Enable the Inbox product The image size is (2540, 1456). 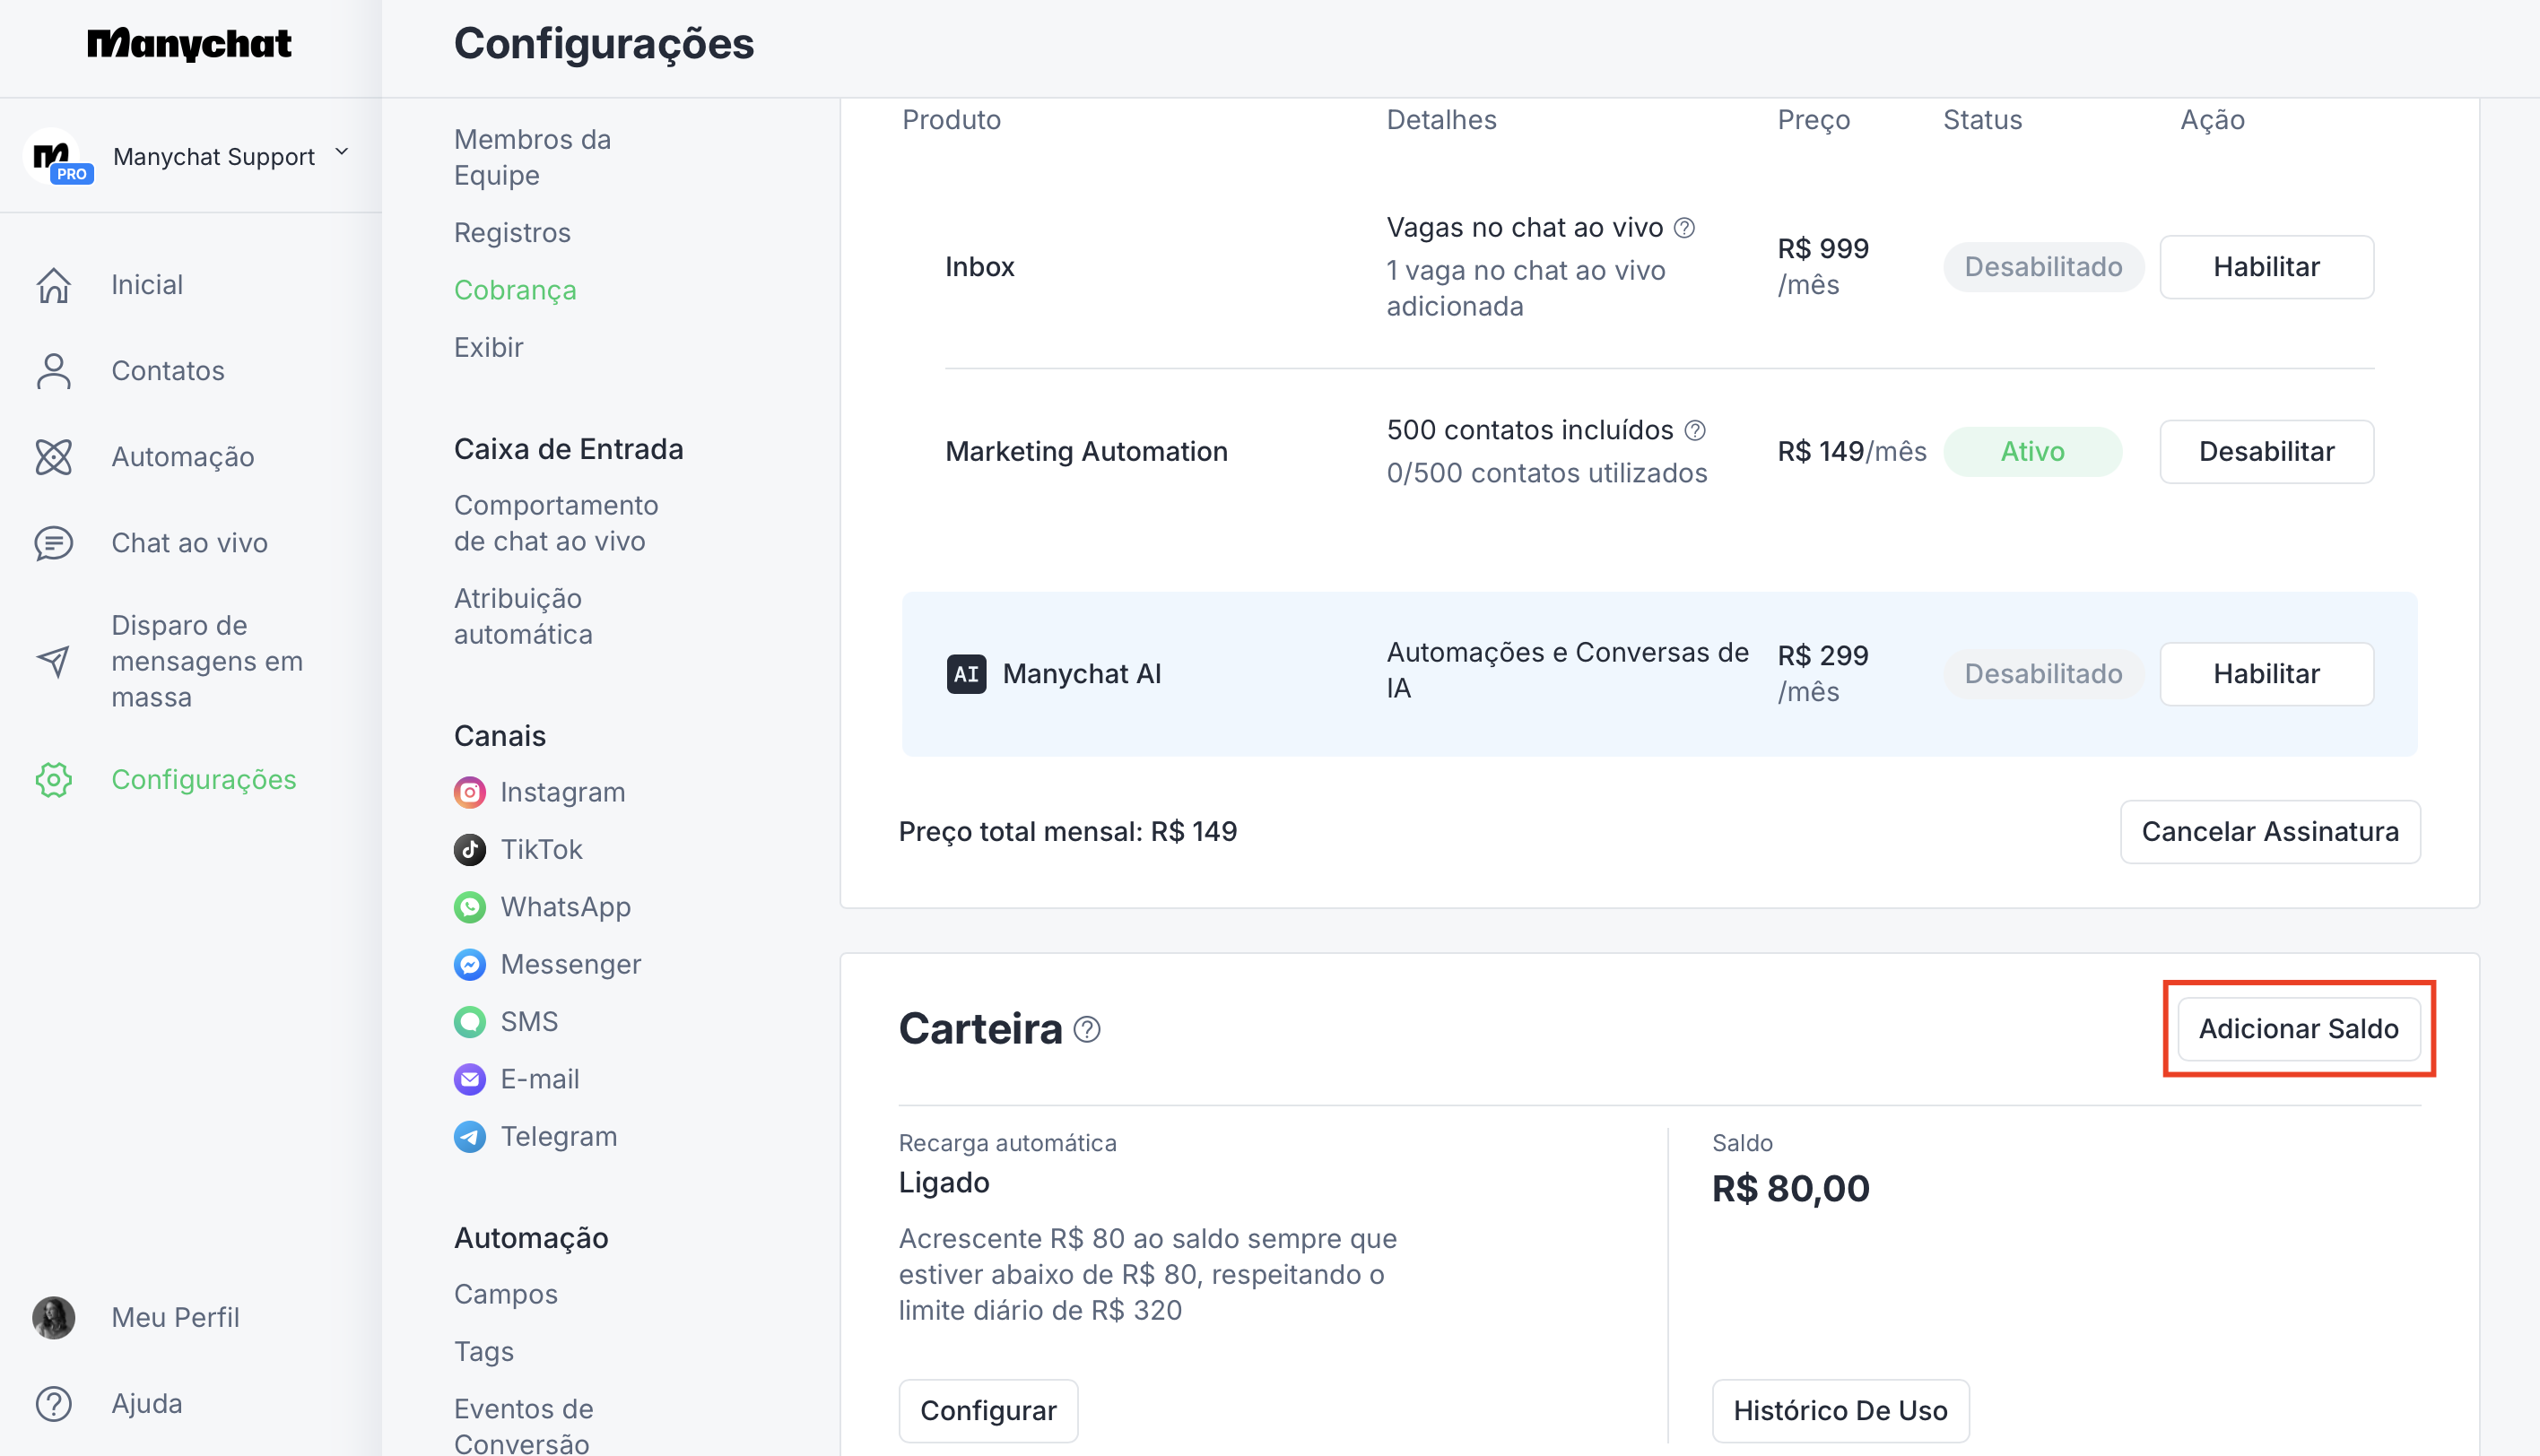point(2266,268)
